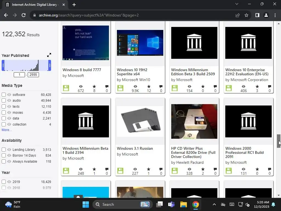Open Windows Millennium Edition Beta 3 Build 2509 link
This screenshot has width=281, height=211.
(193, 72)
